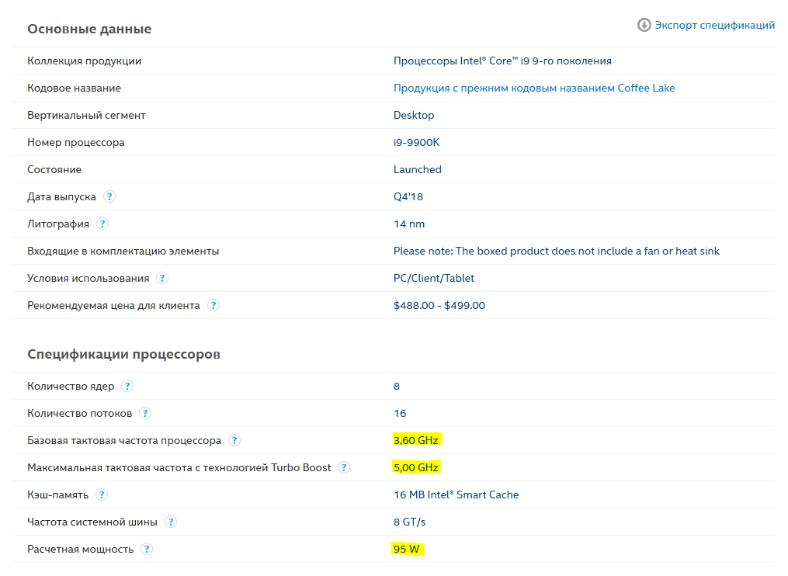Show help for Turbo Boost maximum frequency

pyautogui.click(x=344, y=467)
